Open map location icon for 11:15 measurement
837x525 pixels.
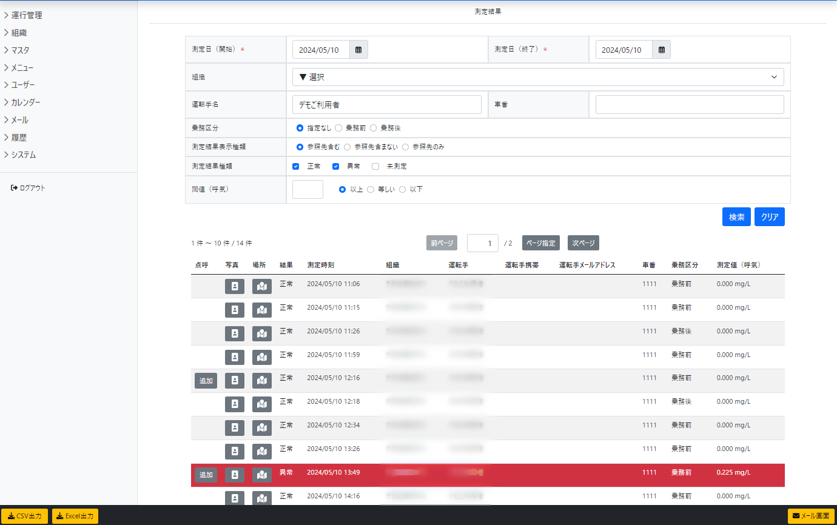262,310
